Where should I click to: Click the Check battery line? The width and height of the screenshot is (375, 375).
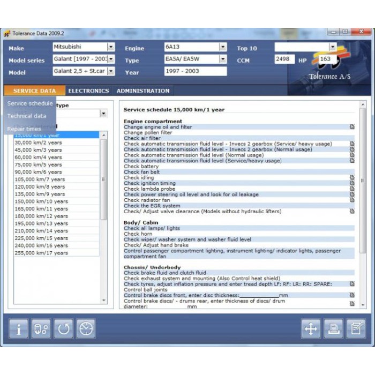pyautogui.click(x=239, y=166)
